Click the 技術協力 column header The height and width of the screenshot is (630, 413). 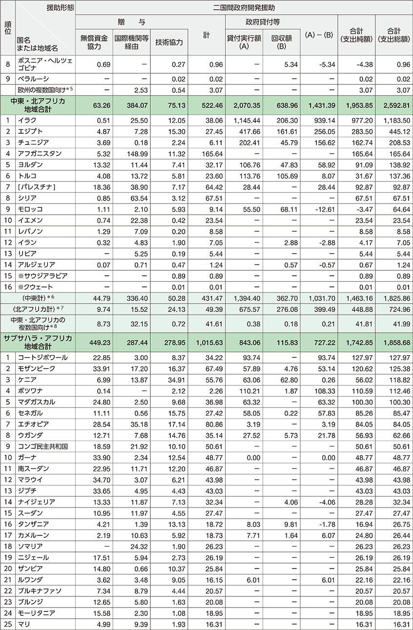tap(168, 42)
